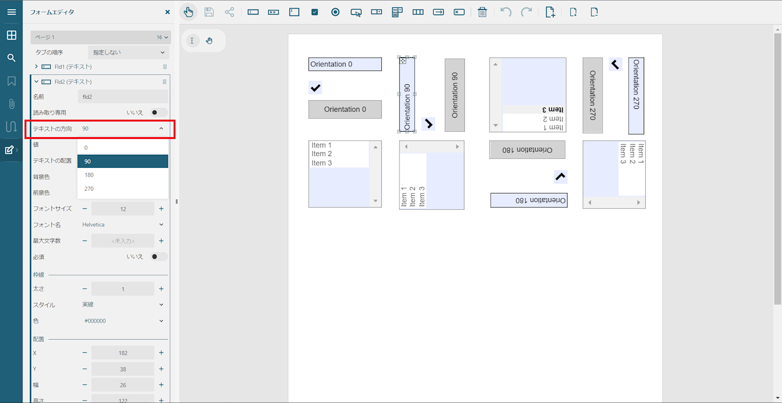
Task: Click the save floppy disk icon
Action: (209, 12)
